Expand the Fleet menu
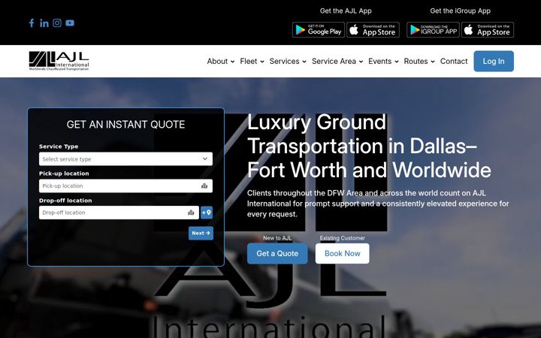Image resolution: width=541 pixels, height=338 pixels. click(x=252, y=62)
